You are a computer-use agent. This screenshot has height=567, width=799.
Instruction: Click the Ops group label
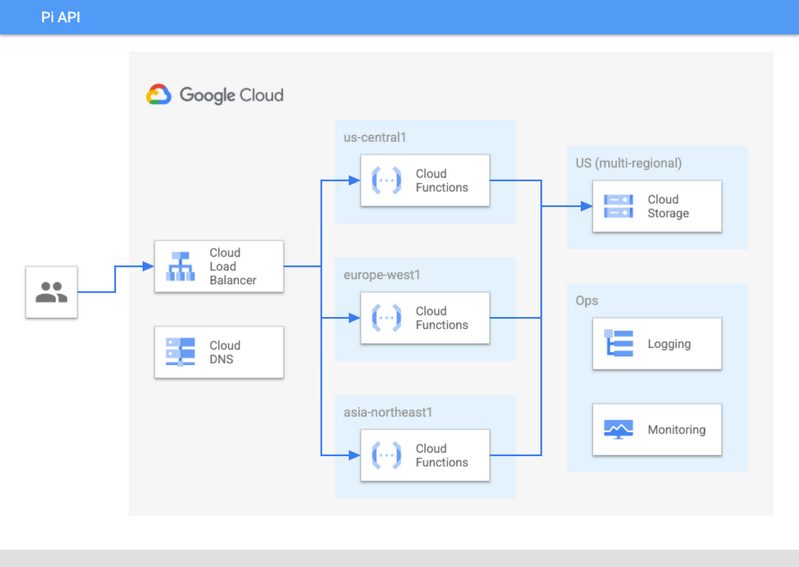tap(586, 300)
